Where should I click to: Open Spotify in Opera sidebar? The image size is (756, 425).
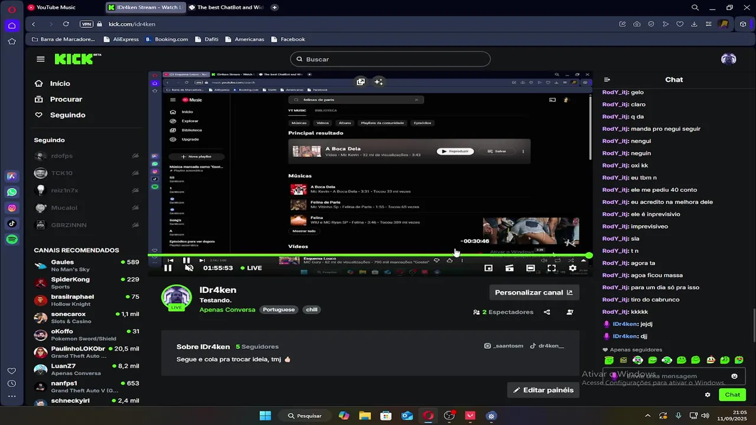(12, 240)
